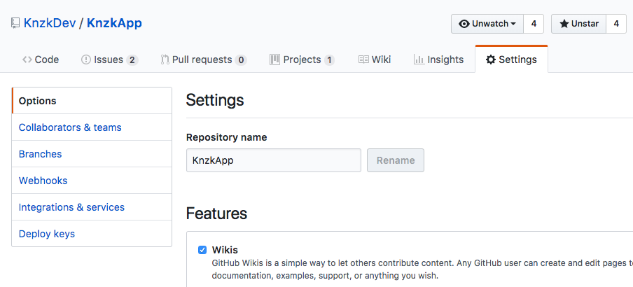Select Options in the sidebar

click(x=92, y=101)
